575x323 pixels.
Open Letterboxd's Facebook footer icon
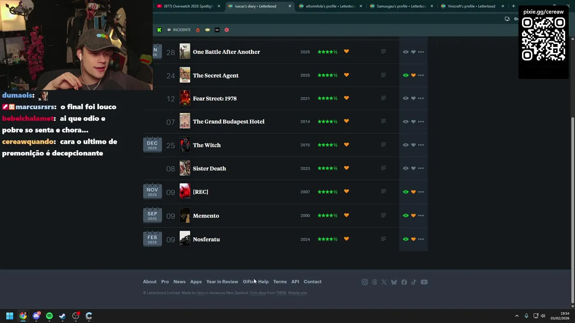[404, 282]
